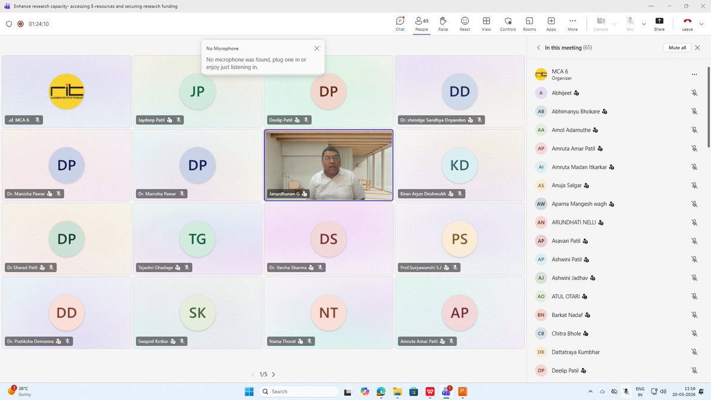Dismiss the No Microphone notification
Image resolution: width=711 pixels, height=400 pixels.
tap(316, 49)
